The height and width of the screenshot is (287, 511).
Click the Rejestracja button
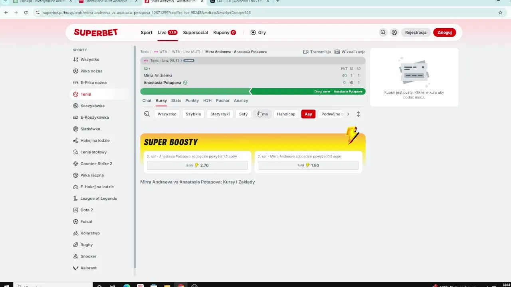pyautogui.click(x=416, y=33)
